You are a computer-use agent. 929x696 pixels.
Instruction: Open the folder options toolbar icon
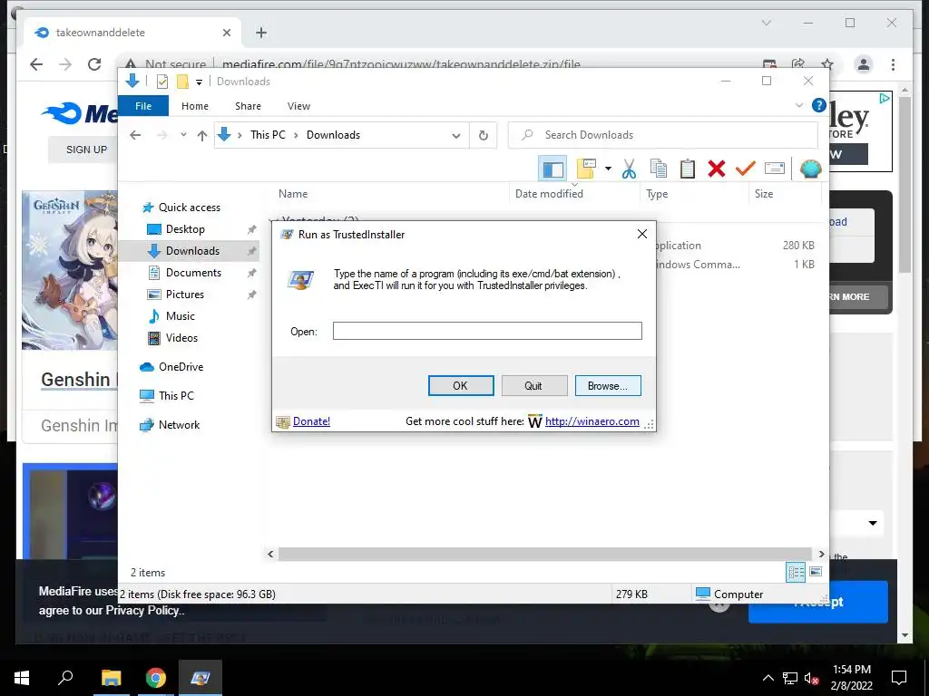(586, 169)
